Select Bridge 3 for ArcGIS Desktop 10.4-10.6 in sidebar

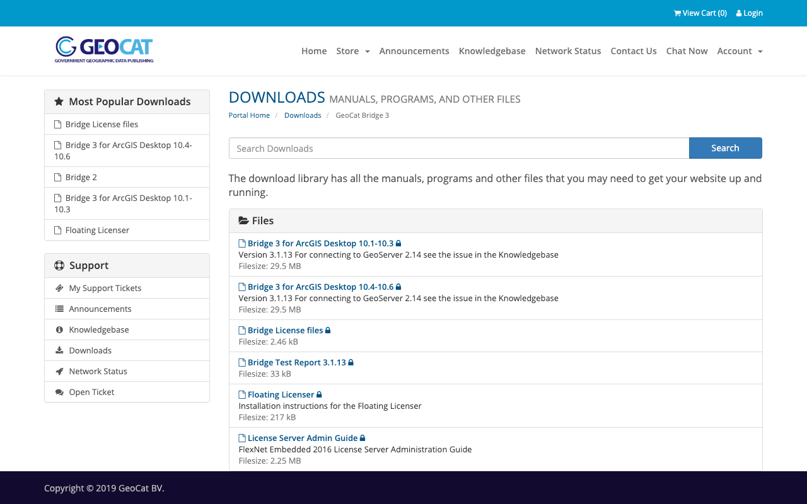(127, 151)
